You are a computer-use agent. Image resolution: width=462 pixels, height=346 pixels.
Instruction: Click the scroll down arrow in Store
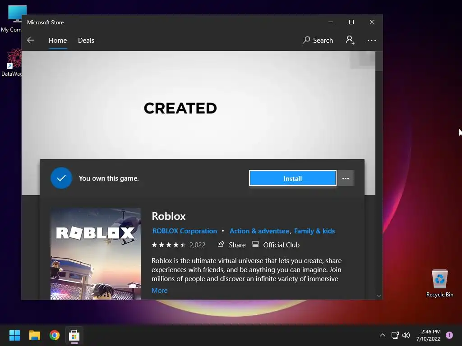pyautogui.click(x=379, y=296)
